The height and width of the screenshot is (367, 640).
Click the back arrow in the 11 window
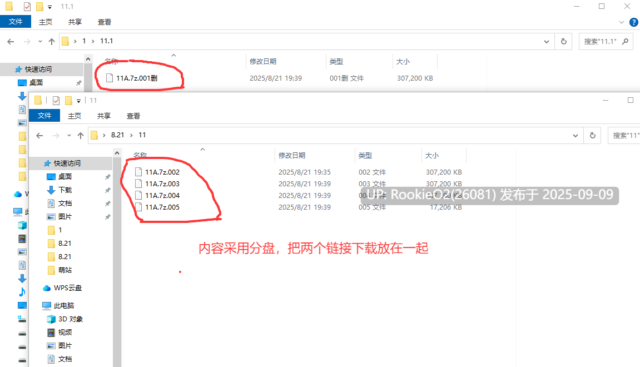tap(39, 136)
